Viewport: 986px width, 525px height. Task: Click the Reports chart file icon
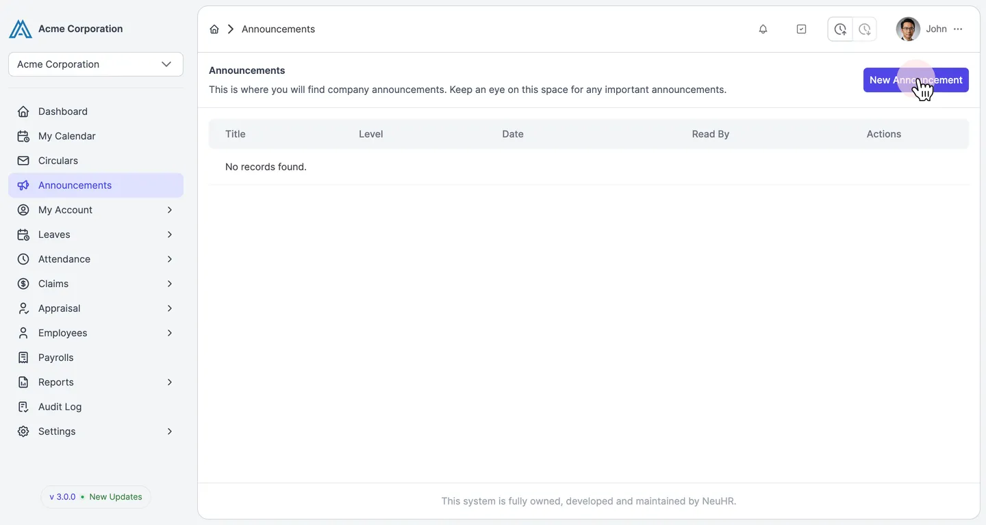click(23, 382)
